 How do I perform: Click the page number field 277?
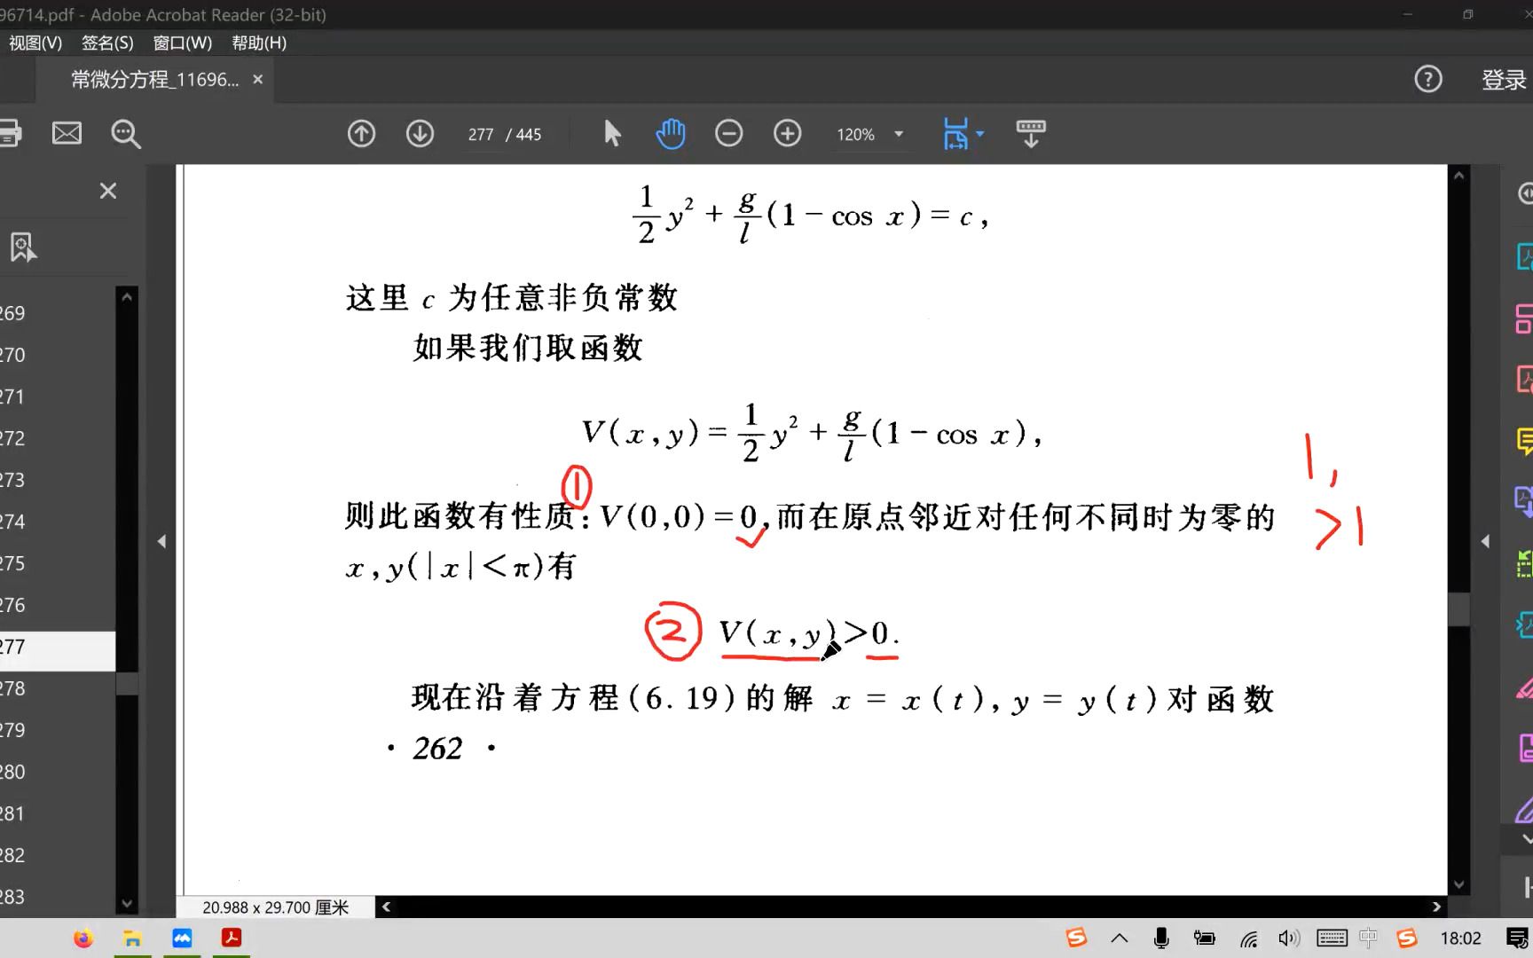481,135
